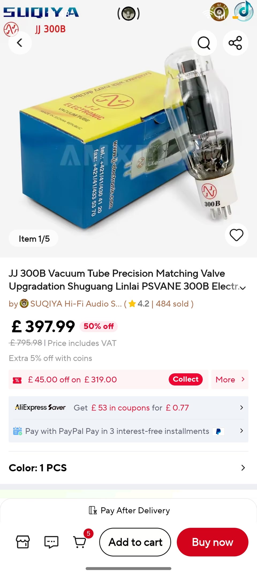Expand AliExpress Saver coupon offer
The width and height of the screenshot is (257, 575).
(128, 408)
